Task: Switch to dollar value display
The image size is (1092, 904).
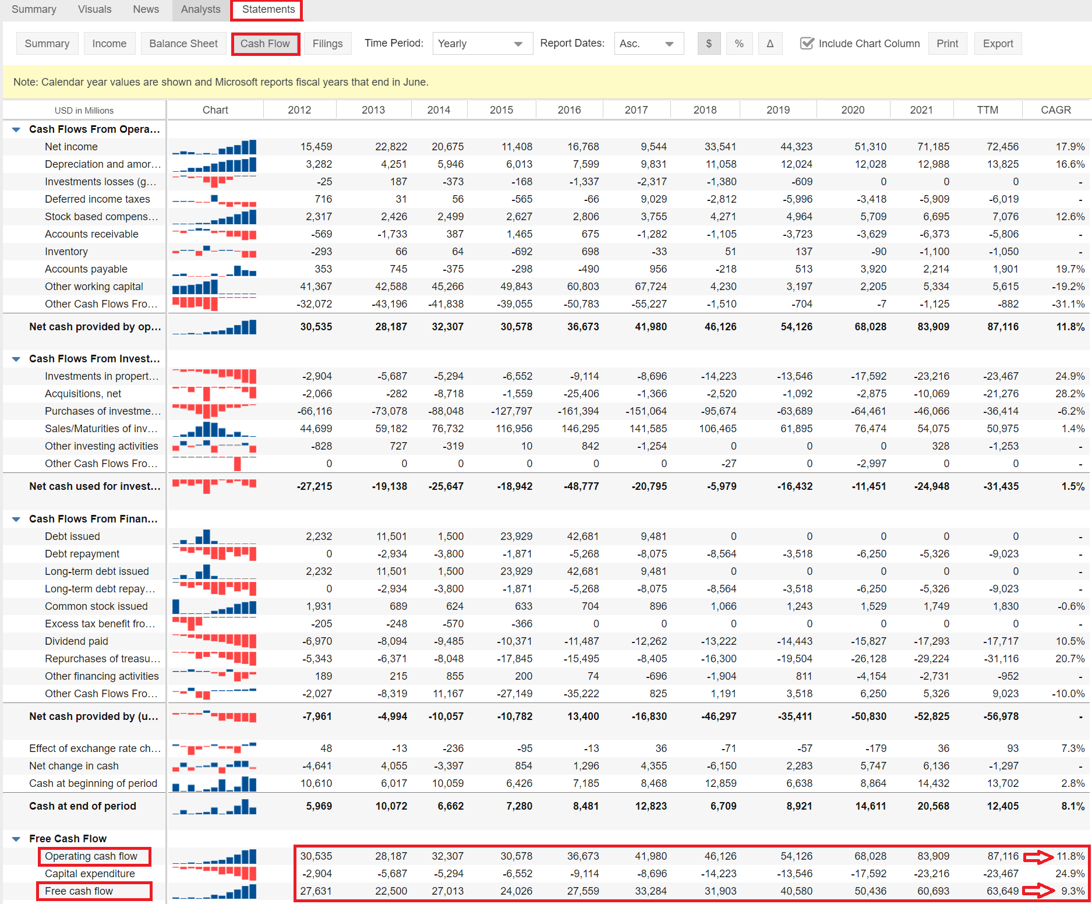Action: tap(708, 44)
